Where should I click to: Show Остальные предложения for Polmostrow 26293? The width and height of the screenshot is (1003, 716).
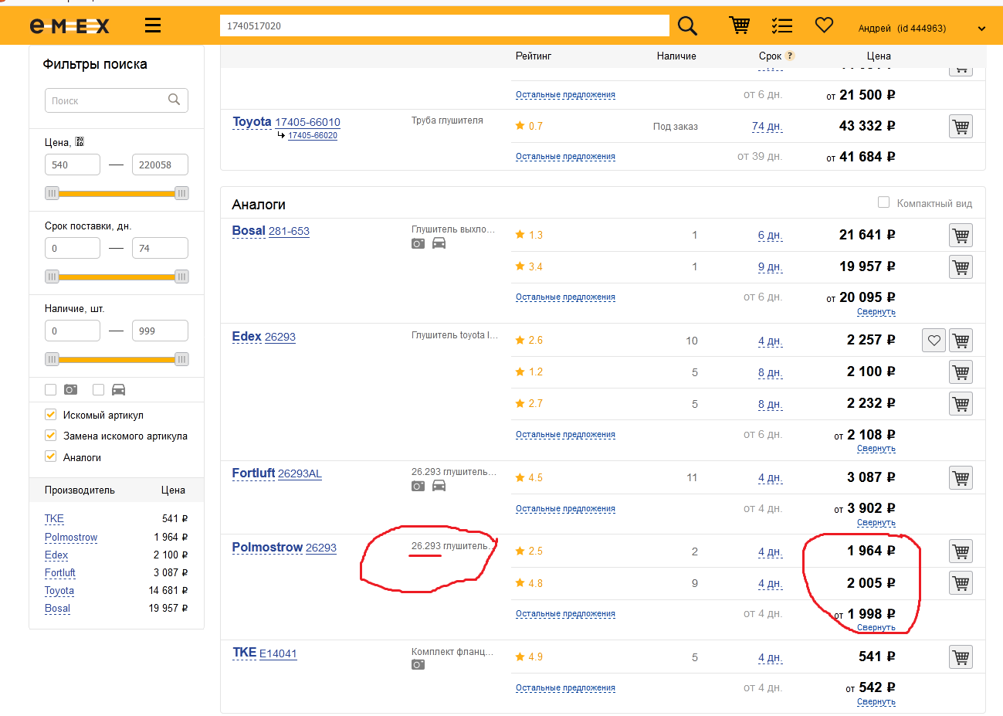pos(565,614)
